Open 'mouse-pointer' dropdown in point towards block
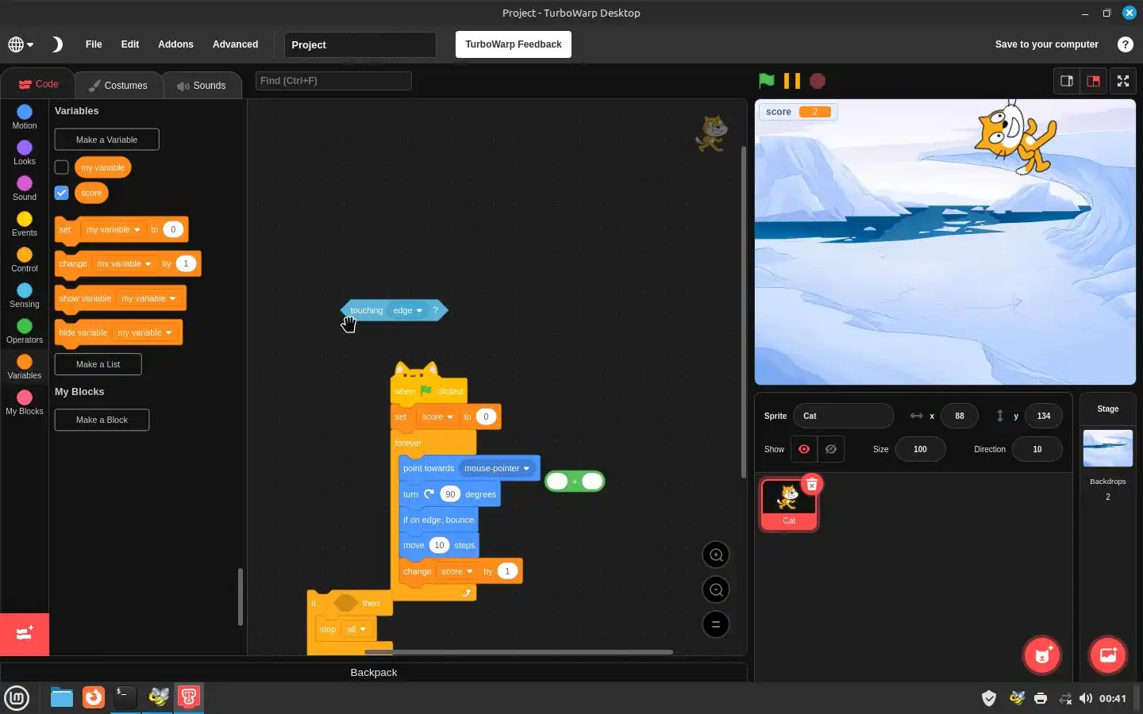Screen dimensions: 1143x714 point(496,468)
